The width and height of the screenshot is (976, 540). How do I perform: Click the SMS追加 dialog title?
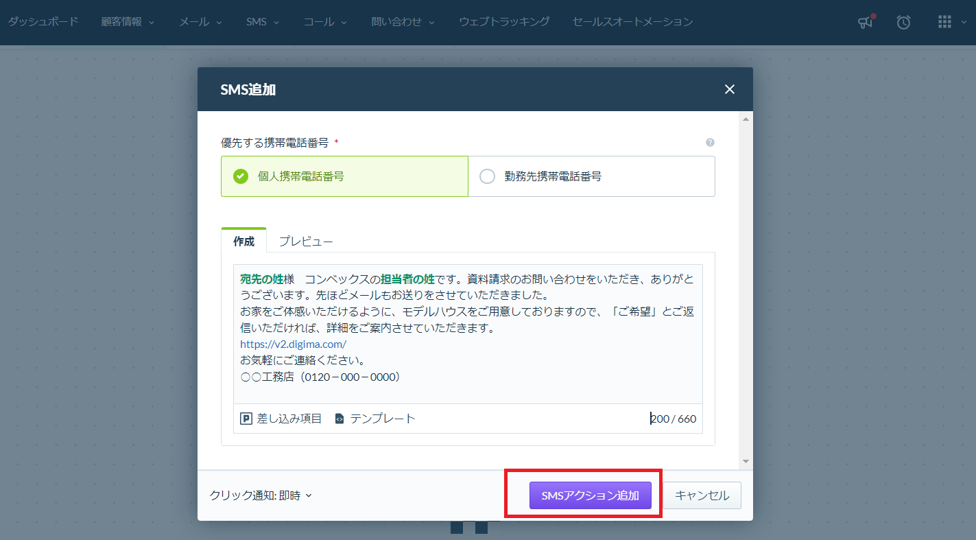pos(248,89)
